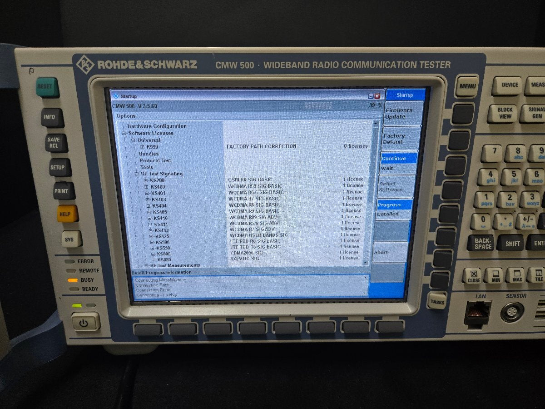Expand the KS200 tree node

(146, 180)
